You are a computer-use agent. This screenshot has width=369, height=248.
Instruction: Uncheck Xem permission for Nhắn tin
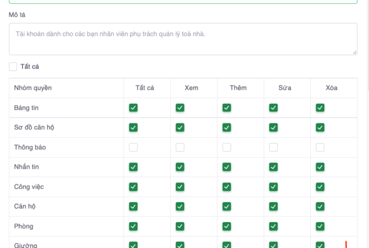click(x=180, y=167)
